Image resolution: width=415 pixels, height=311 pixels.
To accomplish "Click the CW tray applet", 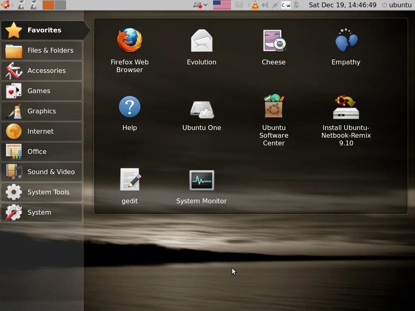I will [x=286, y=5].
